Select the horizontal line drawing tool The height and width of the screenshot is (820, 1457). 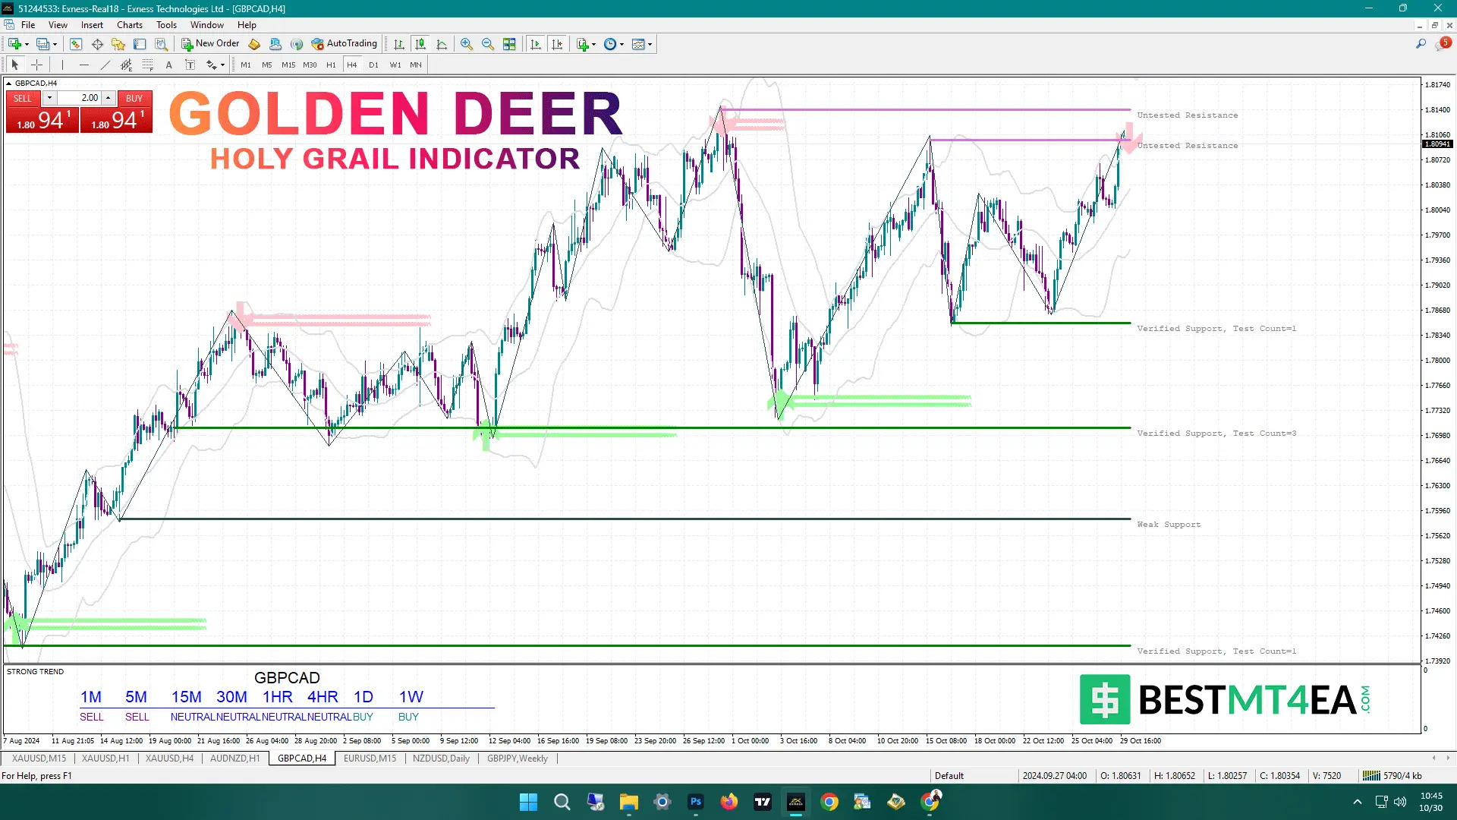click(83, 65)
